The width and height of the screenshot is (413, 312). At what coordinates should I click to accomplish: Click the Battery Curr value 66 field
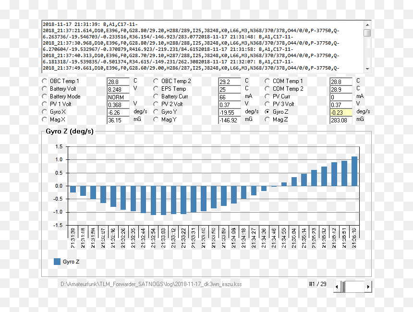[230, 97]
